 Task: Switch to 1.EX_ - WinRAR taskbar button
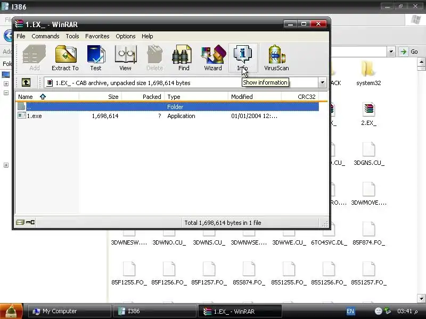click(240, 311)
